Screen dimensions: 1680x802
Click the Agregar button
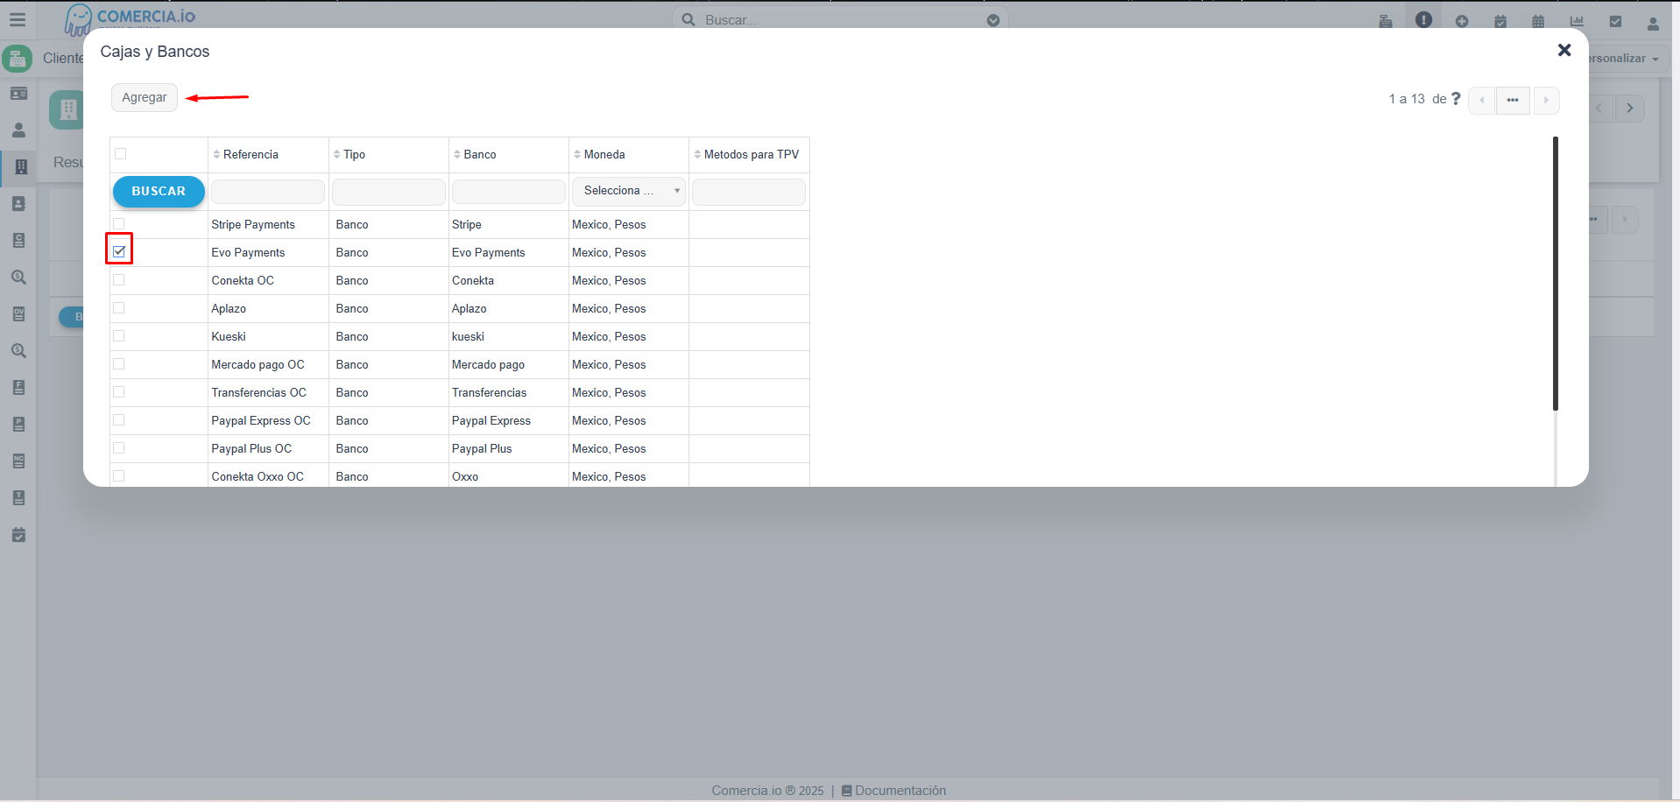coord(145,97)
